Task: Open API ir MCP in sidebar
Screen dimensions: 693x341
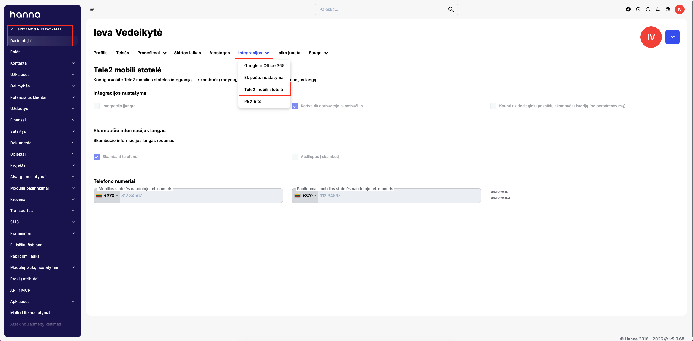Action: [42, 290]
